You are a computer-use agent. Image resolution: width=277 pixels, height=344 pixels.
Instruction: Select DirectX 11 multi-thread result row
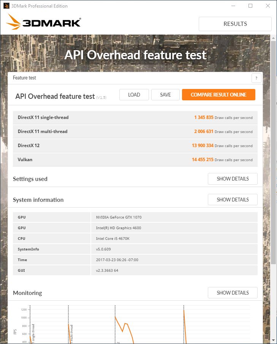(135, 132)
